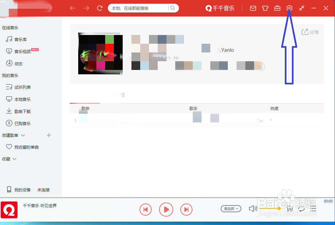Close the player window
Image resolution: width=335 pixels, height=225 pixels.
tap(326, 8)
